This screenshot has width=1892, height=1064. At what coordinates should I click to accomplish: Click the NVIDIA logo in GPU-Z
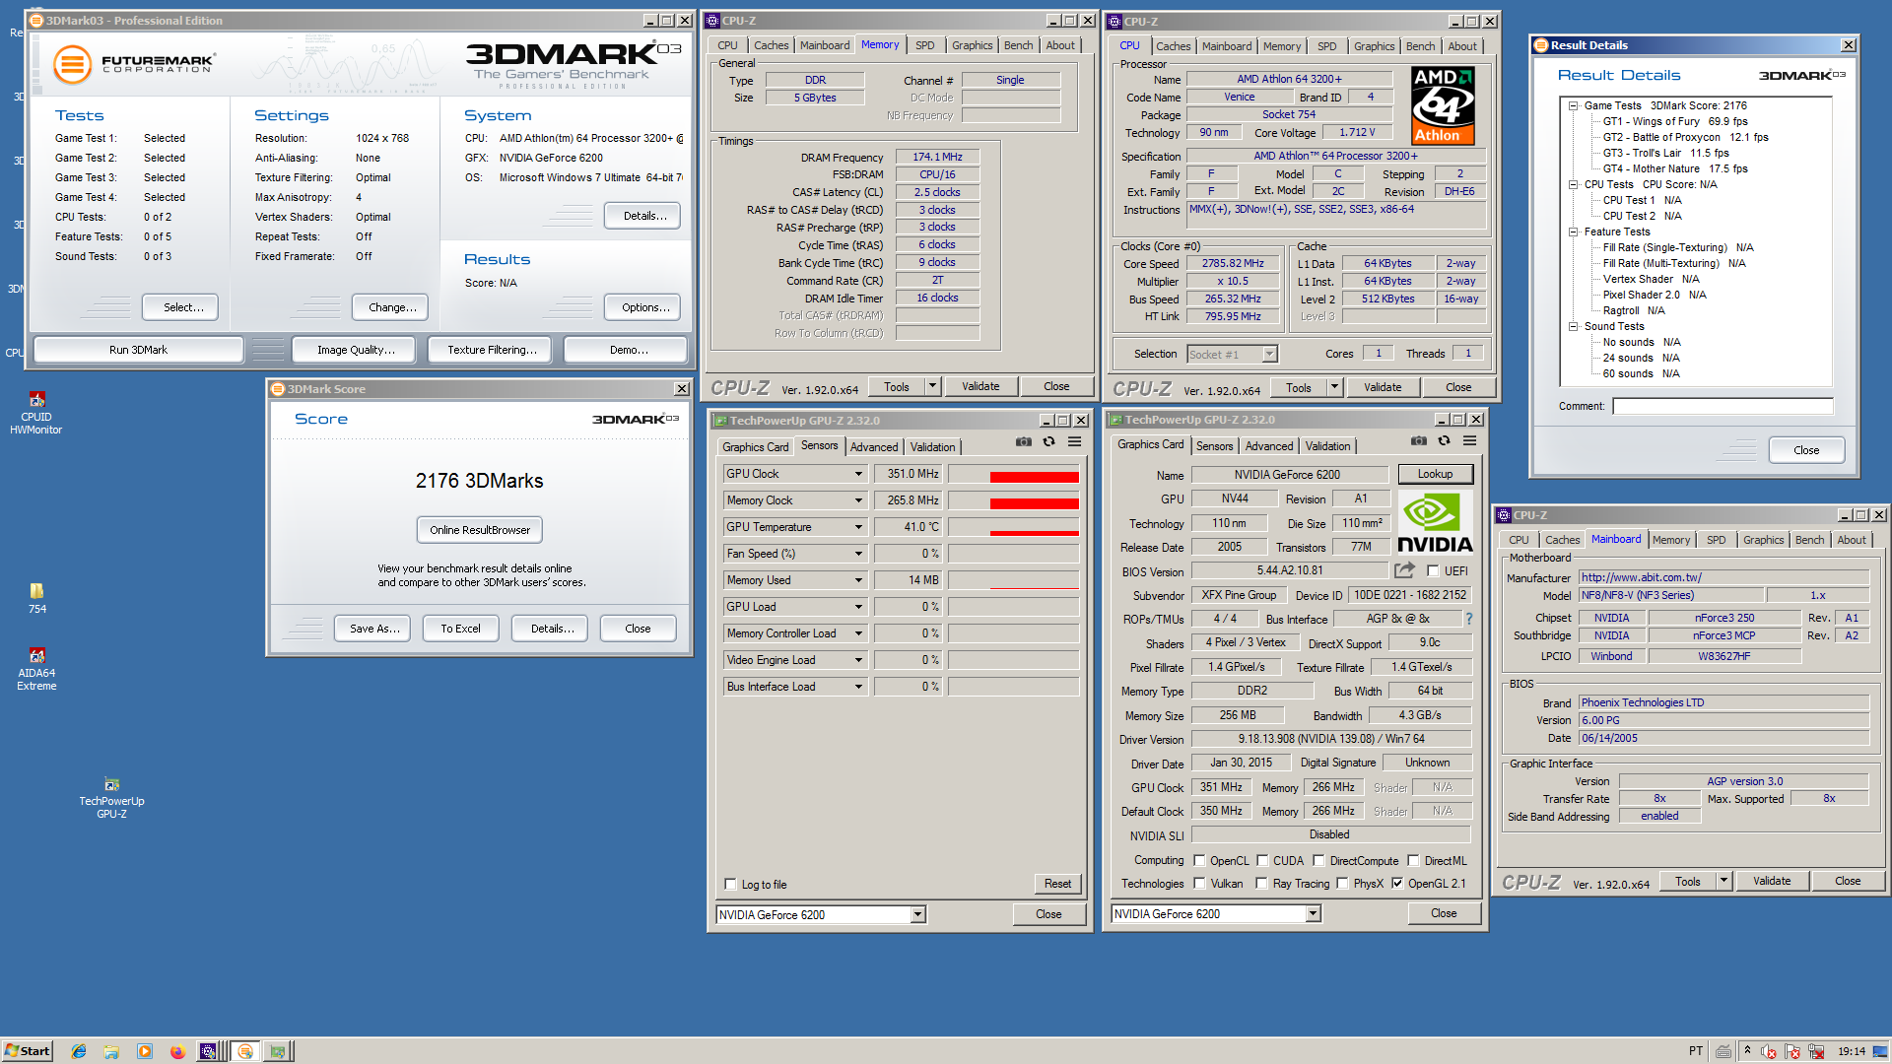[x=1435, y=524]
